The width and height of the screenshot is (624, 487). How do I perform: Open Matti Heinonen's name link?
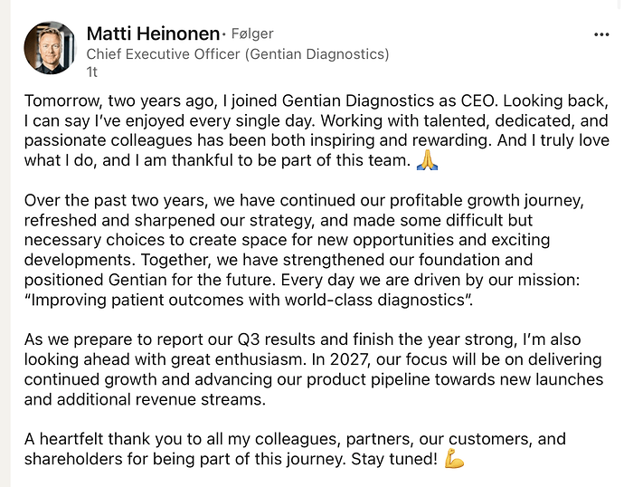[153, 33]
